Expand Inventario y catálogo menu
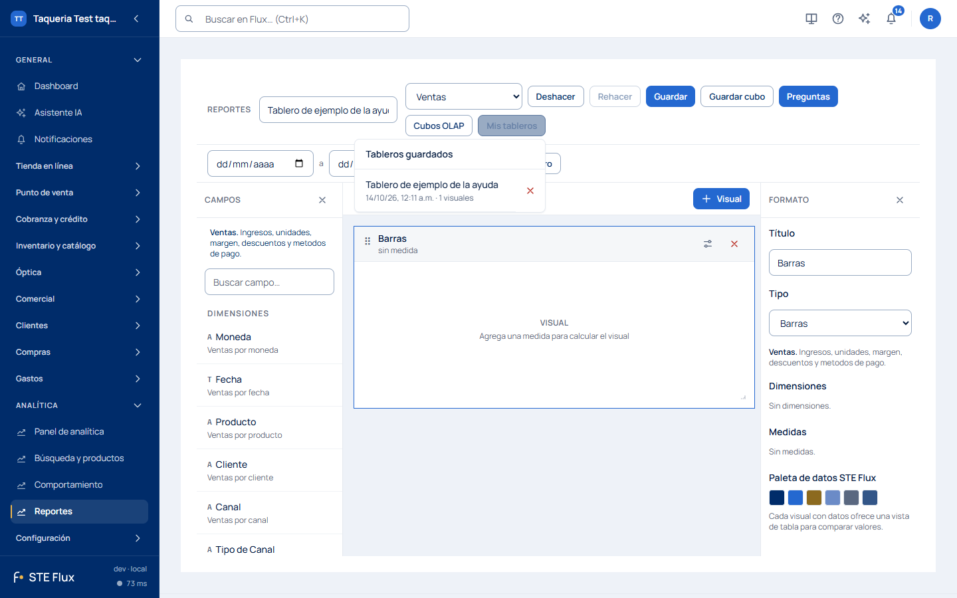This screenshot has height=598, width=957. click(79, 246)
